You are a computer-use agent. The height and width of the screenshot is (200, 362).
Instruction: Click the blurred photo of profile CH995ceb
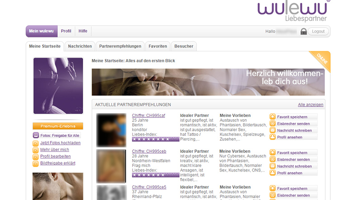click(111, 166)
